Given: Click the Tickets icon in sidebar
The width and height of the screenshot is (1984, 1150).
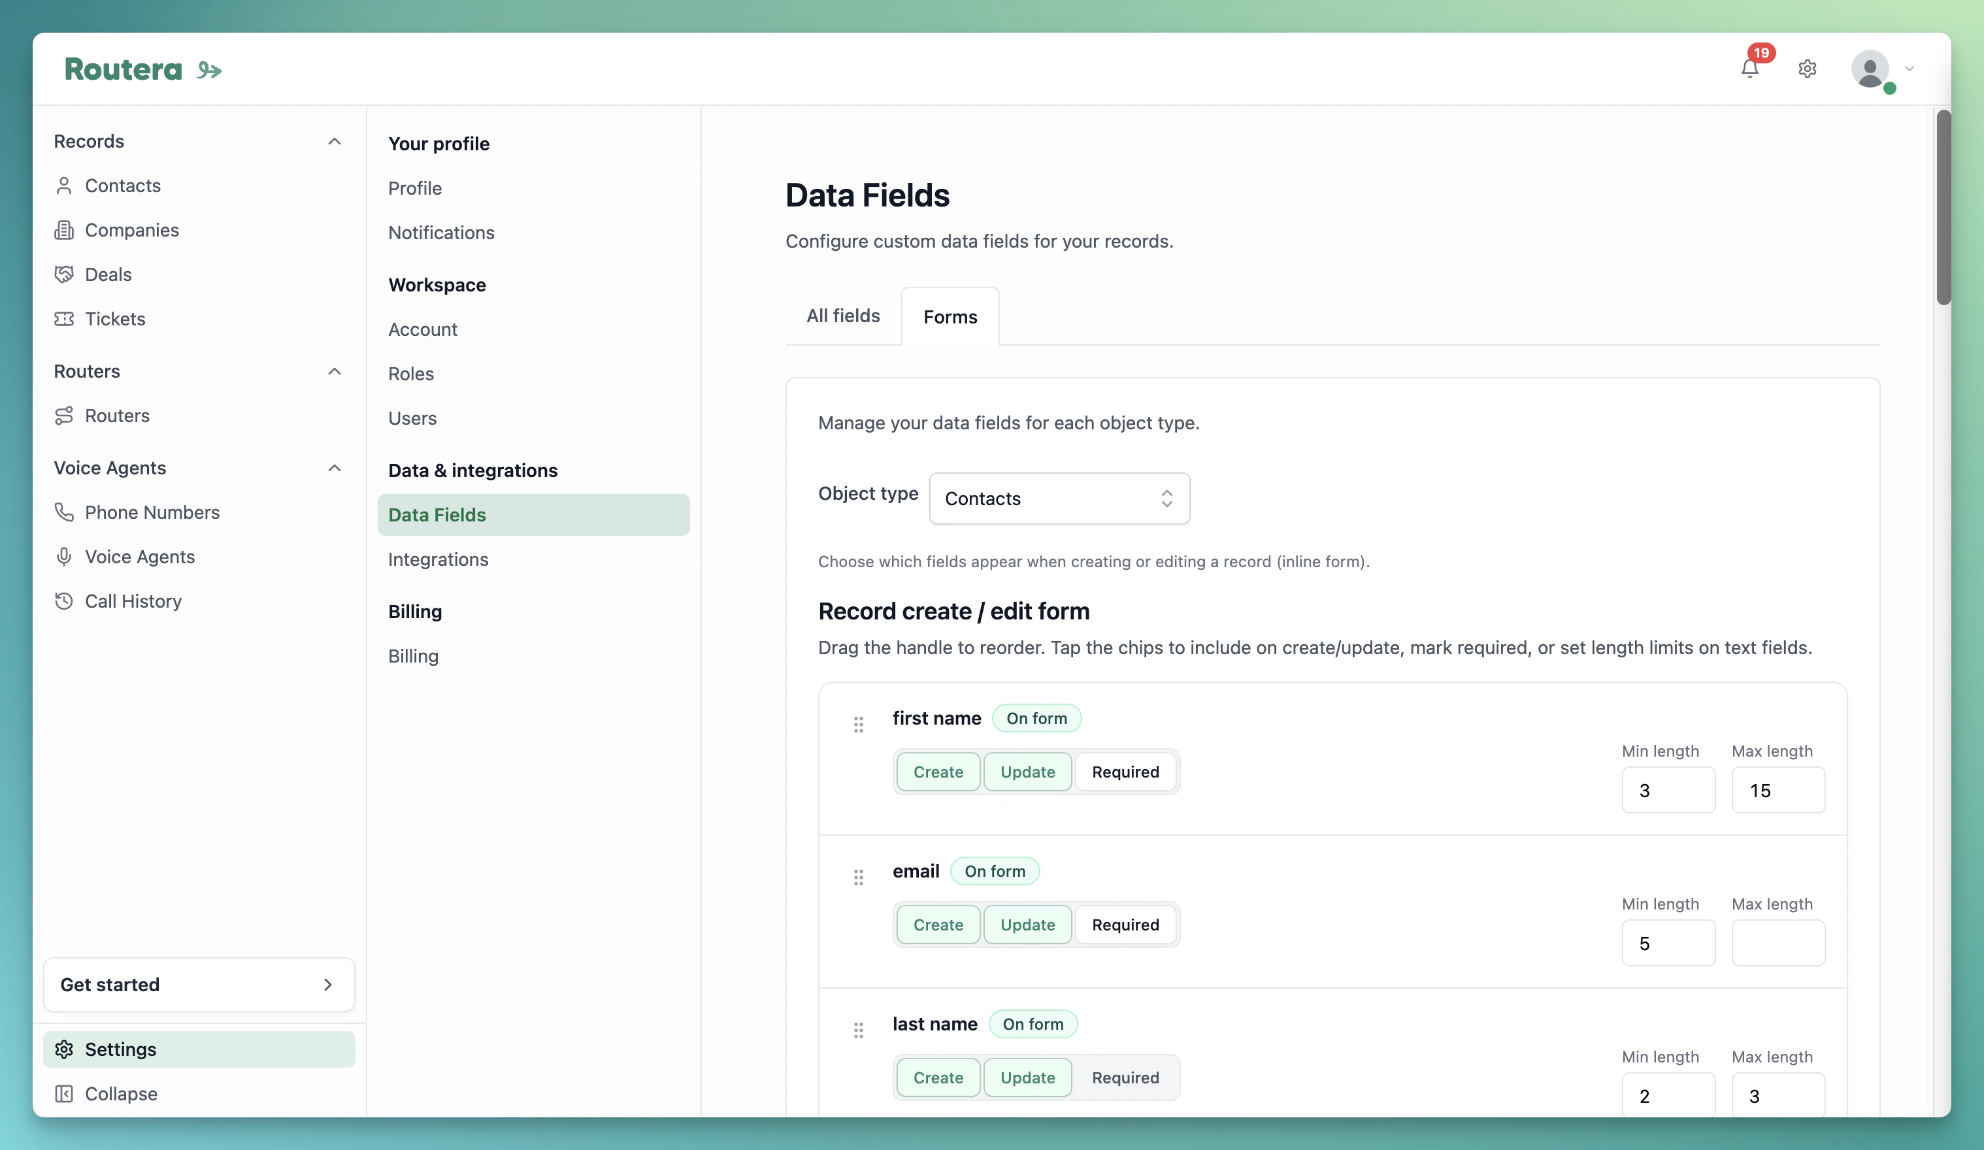Looking at the screenshot, I should point(64,319).
